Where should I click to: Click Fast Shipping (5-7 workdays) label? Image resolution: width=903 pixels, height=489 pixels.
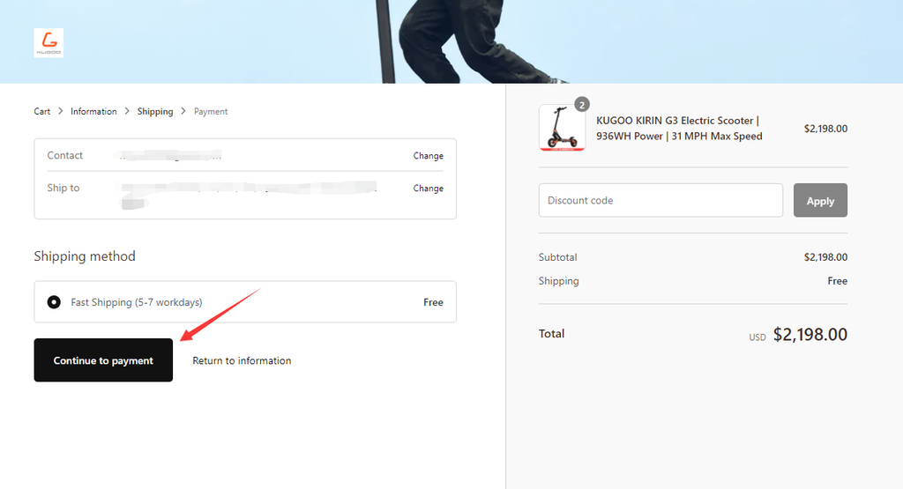coord(137,302)
